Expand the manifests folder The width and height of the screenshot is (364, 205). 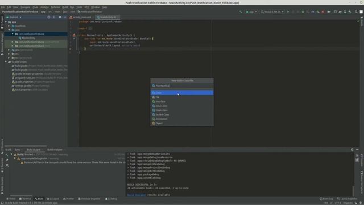point(9,26)
